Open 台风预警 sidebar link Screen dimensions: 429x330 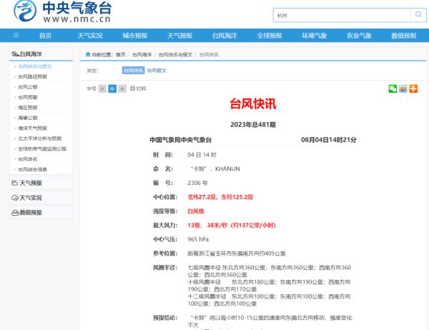click(28, 97)
